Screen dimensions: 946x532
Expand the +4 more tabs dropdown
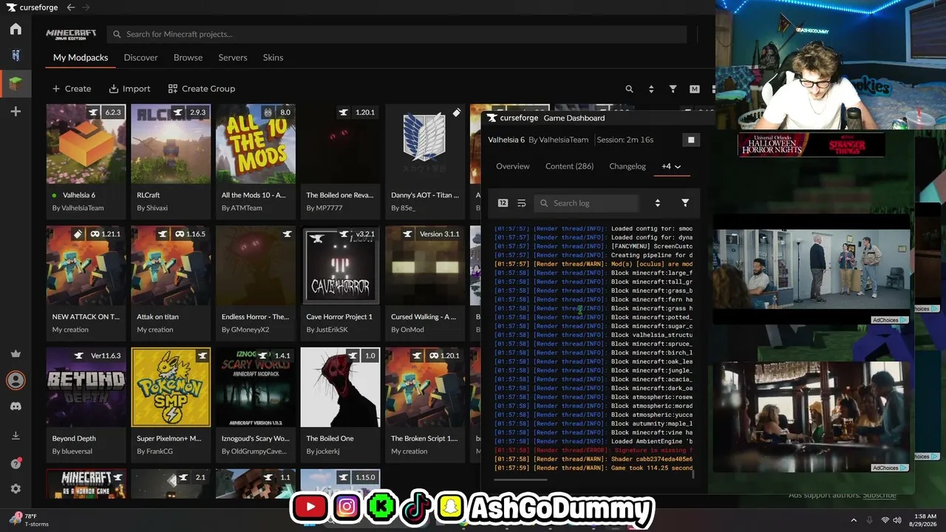click(x=671, y=166)
